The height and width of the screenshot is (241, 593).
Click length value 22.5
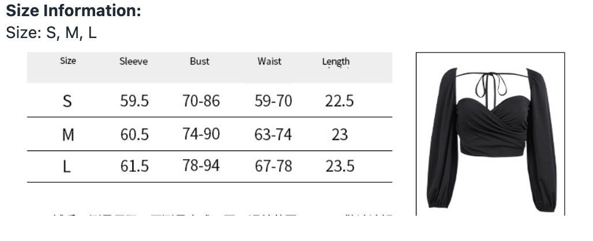(340, 101)
